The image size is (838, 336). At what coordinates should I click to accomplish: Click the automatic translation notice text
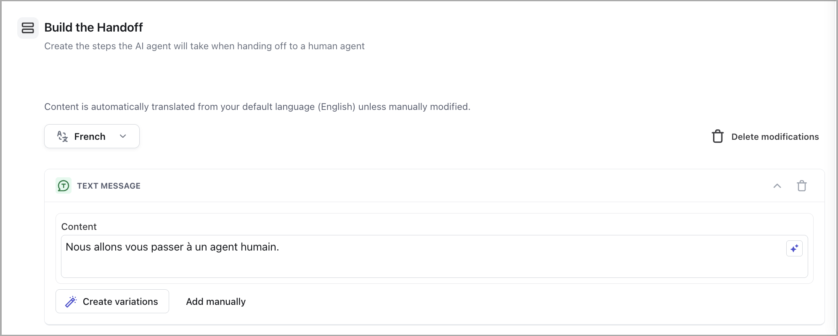[x=257, y=107]
